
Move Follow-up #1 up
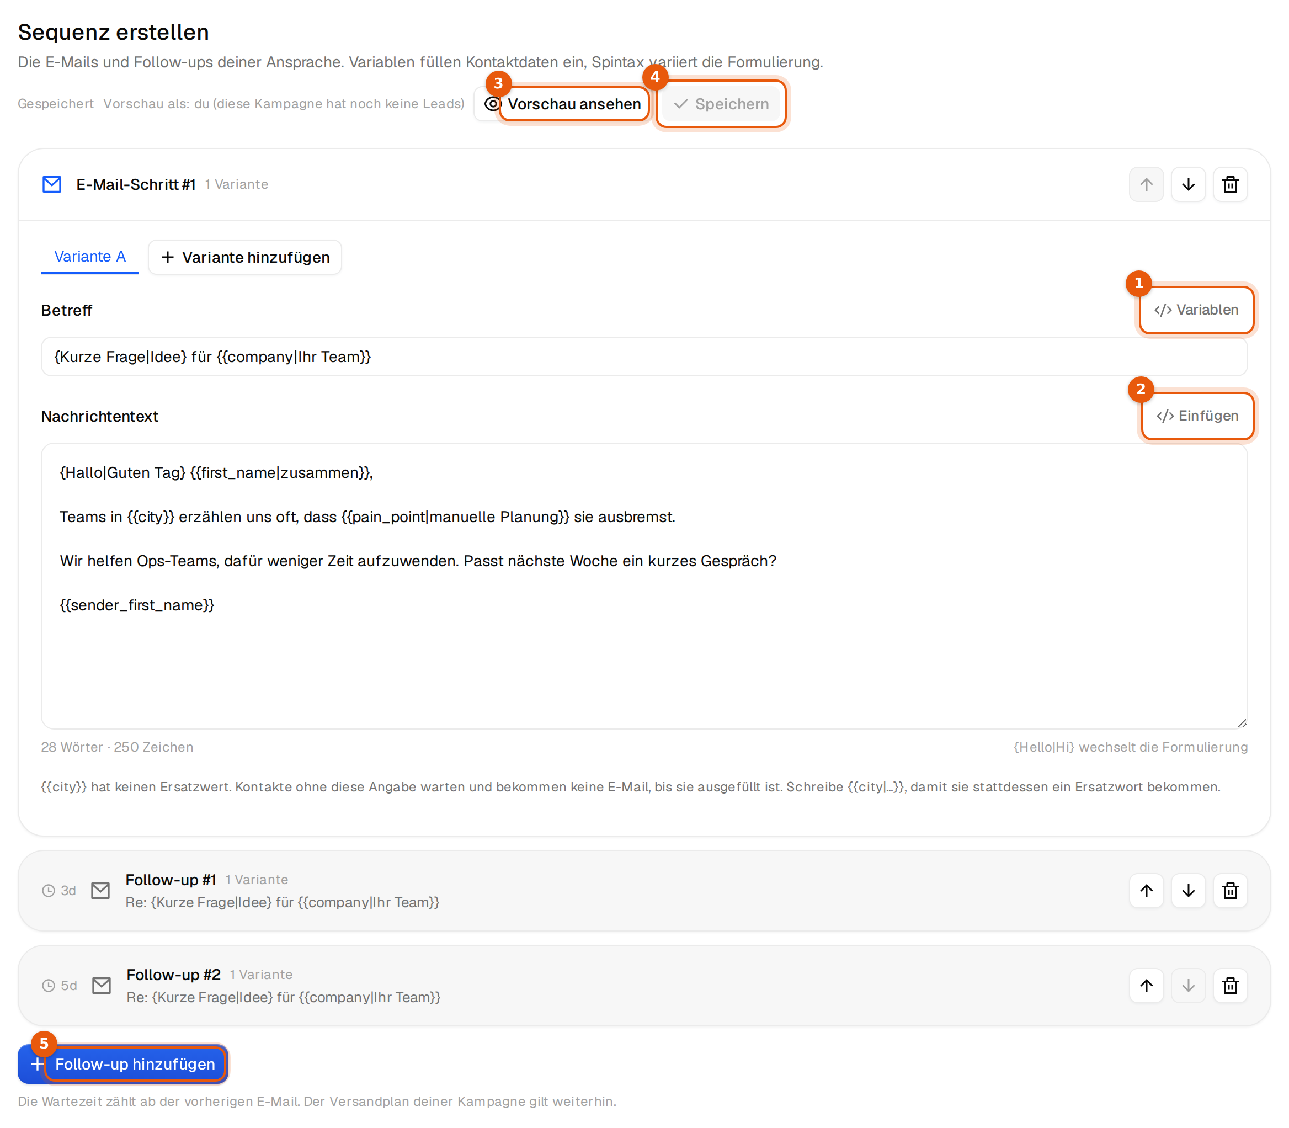tap(1146, 891)
